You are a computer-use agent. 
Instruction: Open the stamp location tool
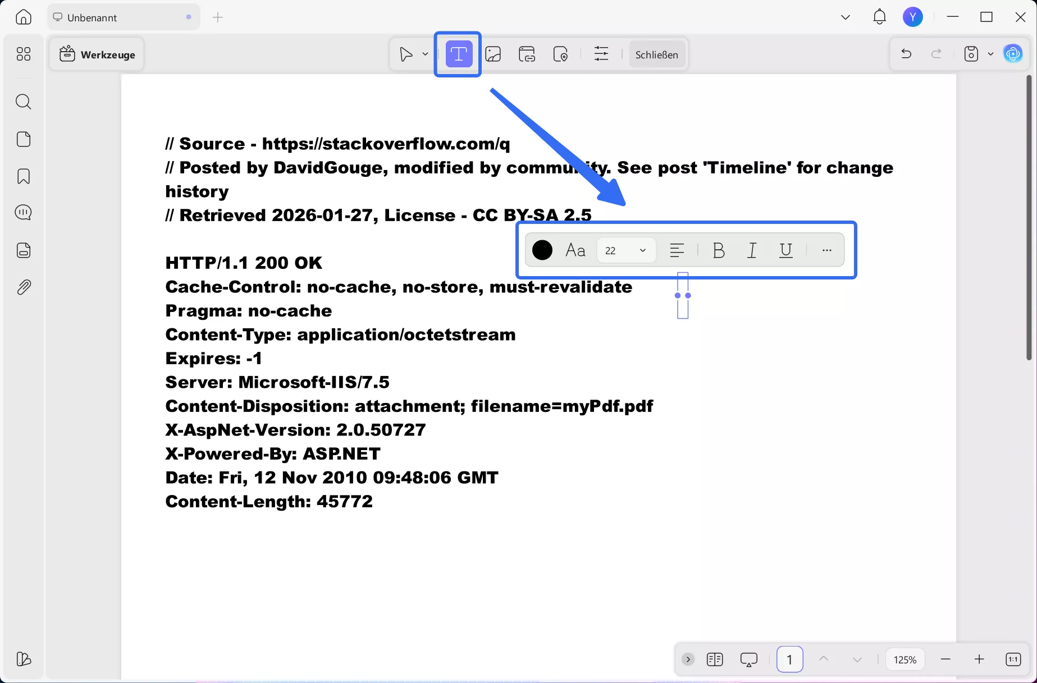(x=561, y=54)
